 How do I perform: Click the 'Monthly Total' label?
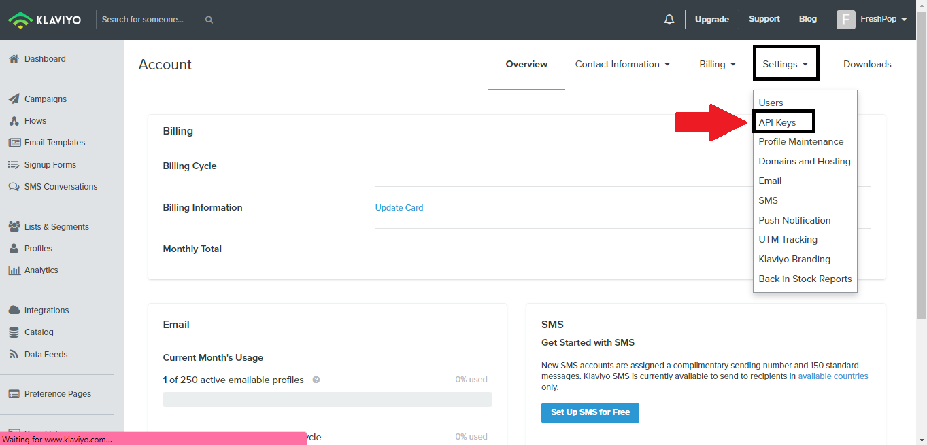pos(192,249)
